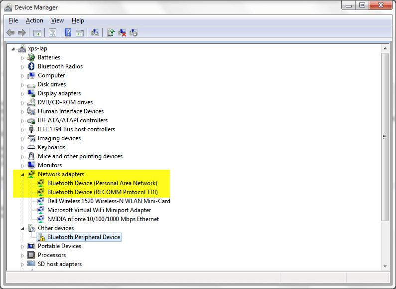
Task: Select NVIDIA nForce 10/100/1000 Mbps Ethernet
Action: pos(103,219)
